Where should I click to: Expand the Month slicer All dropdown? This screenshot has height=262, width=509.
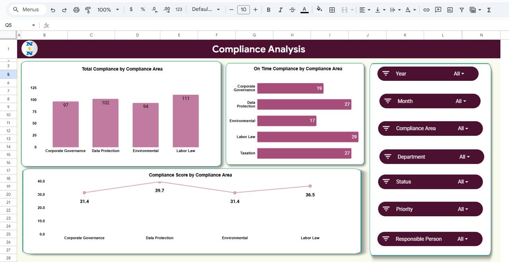pos(461,101)
